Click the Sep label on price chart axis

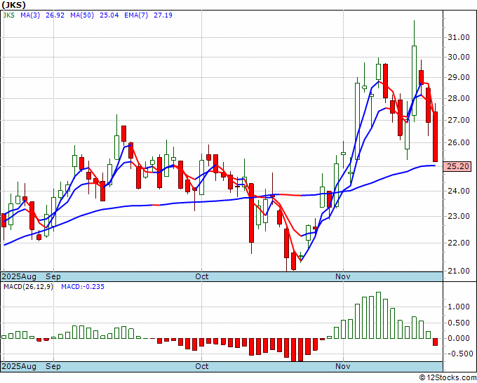[53, 276]
